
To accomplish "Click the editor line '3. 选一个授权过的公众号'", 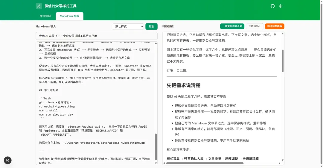I will 84,58.
